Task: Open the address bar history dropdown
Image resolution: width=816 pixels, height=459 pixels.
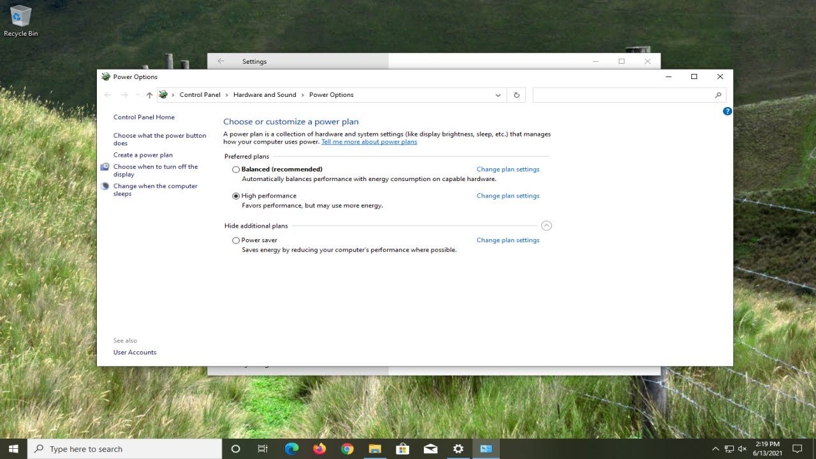Action: (498, 95)
